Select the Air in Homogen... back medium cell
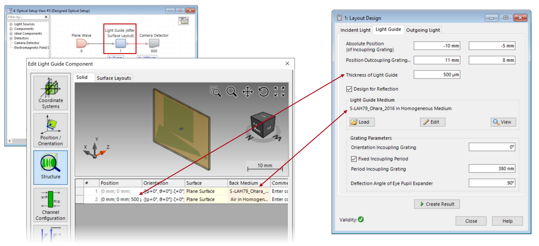Screen dimensions: 539x246 click(249, 199)
